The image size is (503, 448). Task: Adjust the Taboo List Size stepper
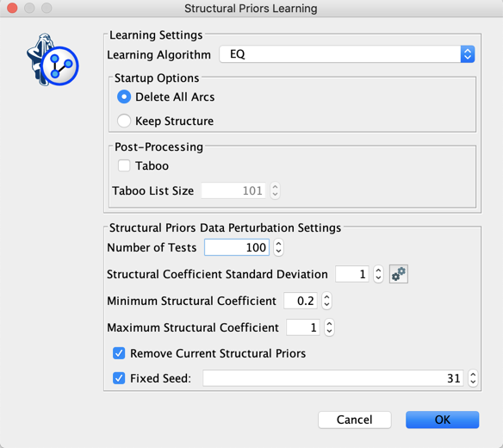[275, 190]
